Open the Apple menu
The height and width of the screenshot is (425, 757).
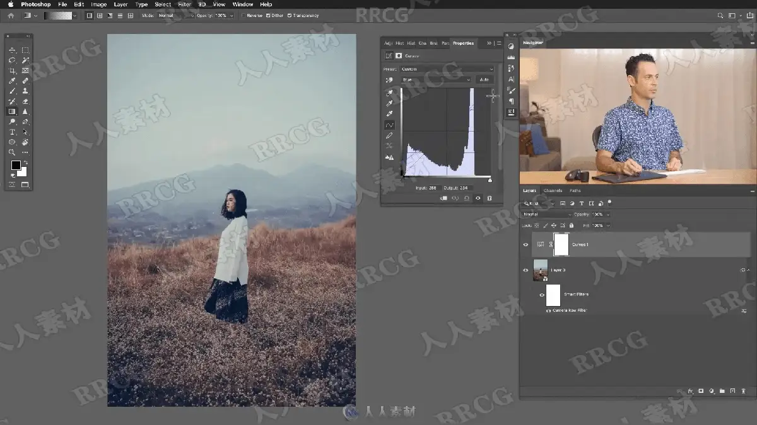click(11, 4)
